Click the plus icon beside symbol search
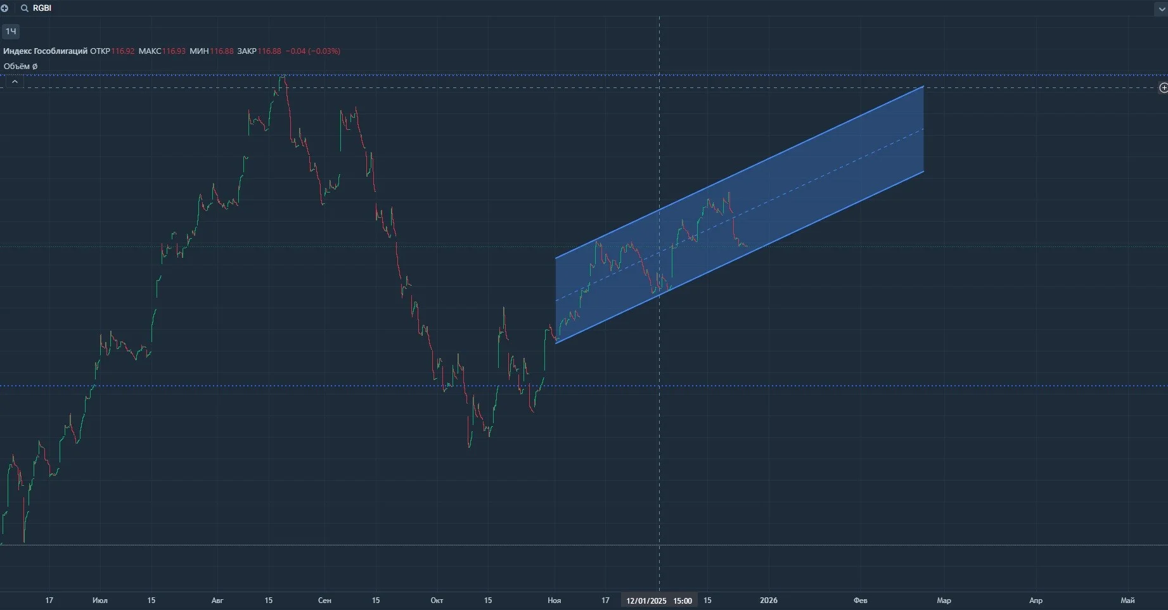The width and height of the screenshot is (1168, 610). [4, 8]
